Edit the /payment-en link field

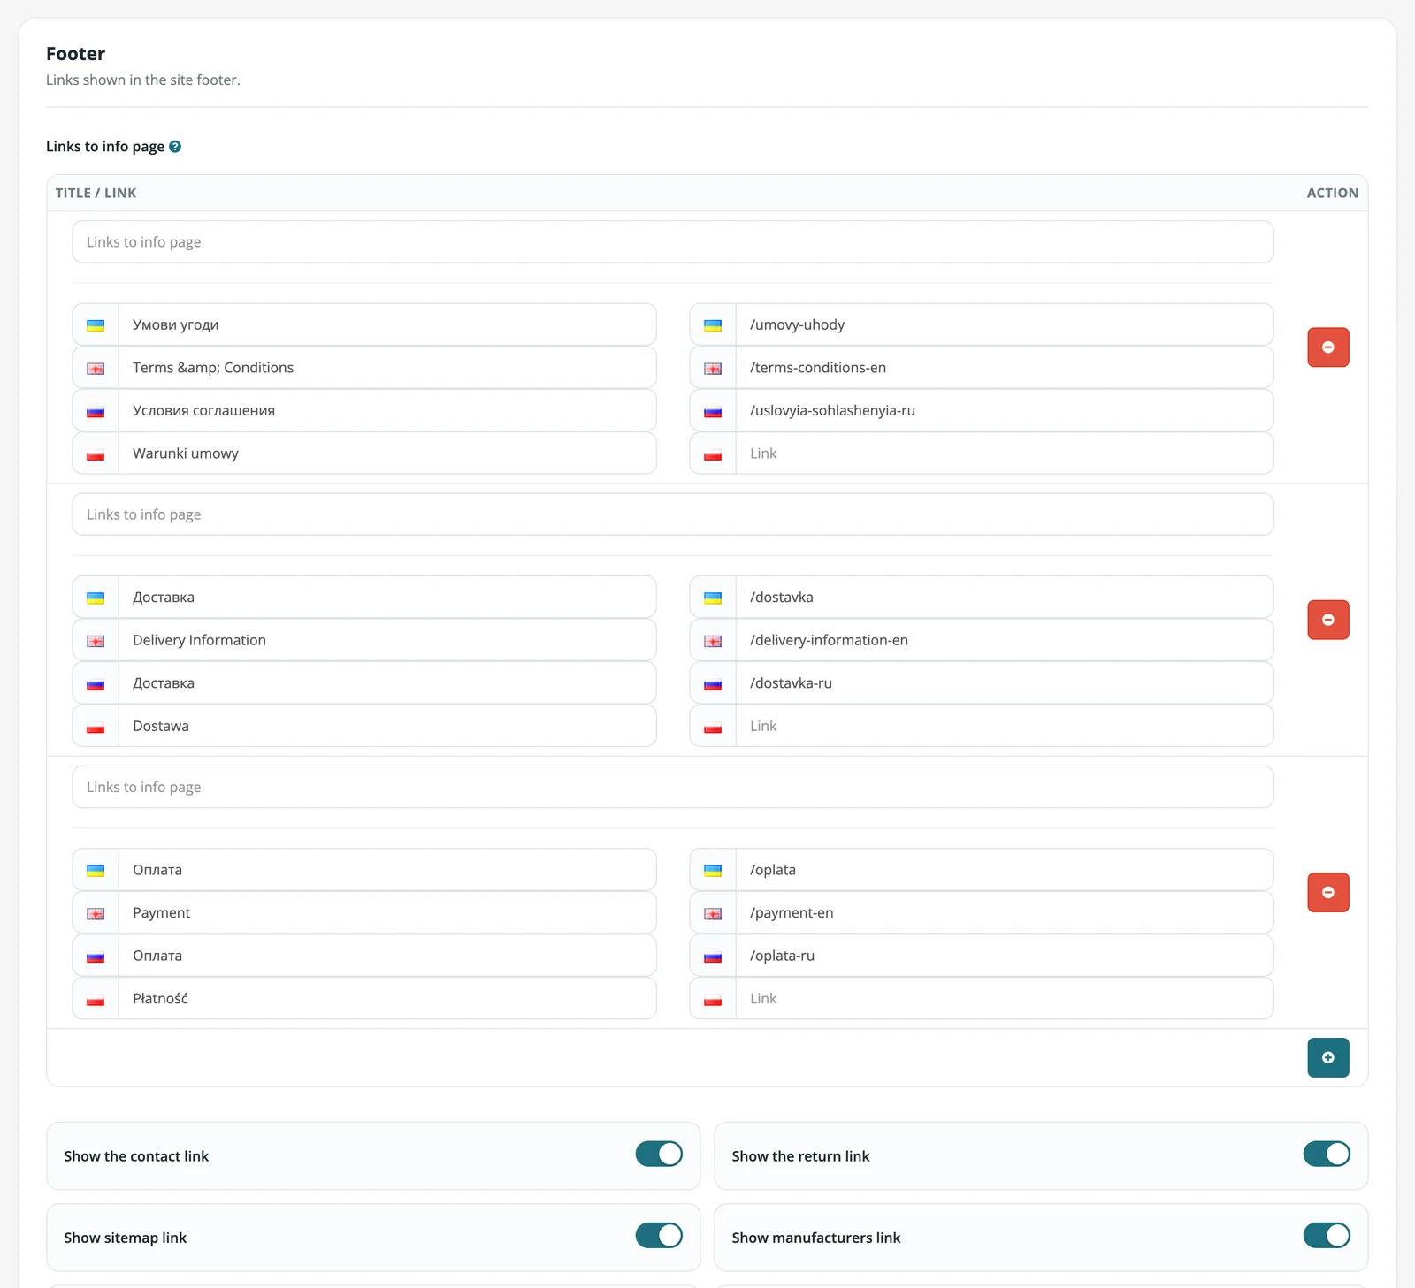click(x=1005, y=912)
